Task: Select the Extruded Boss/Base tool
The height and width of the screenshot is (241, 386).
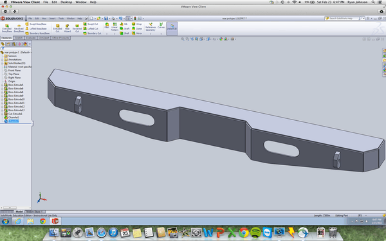Action: (7, 28)
